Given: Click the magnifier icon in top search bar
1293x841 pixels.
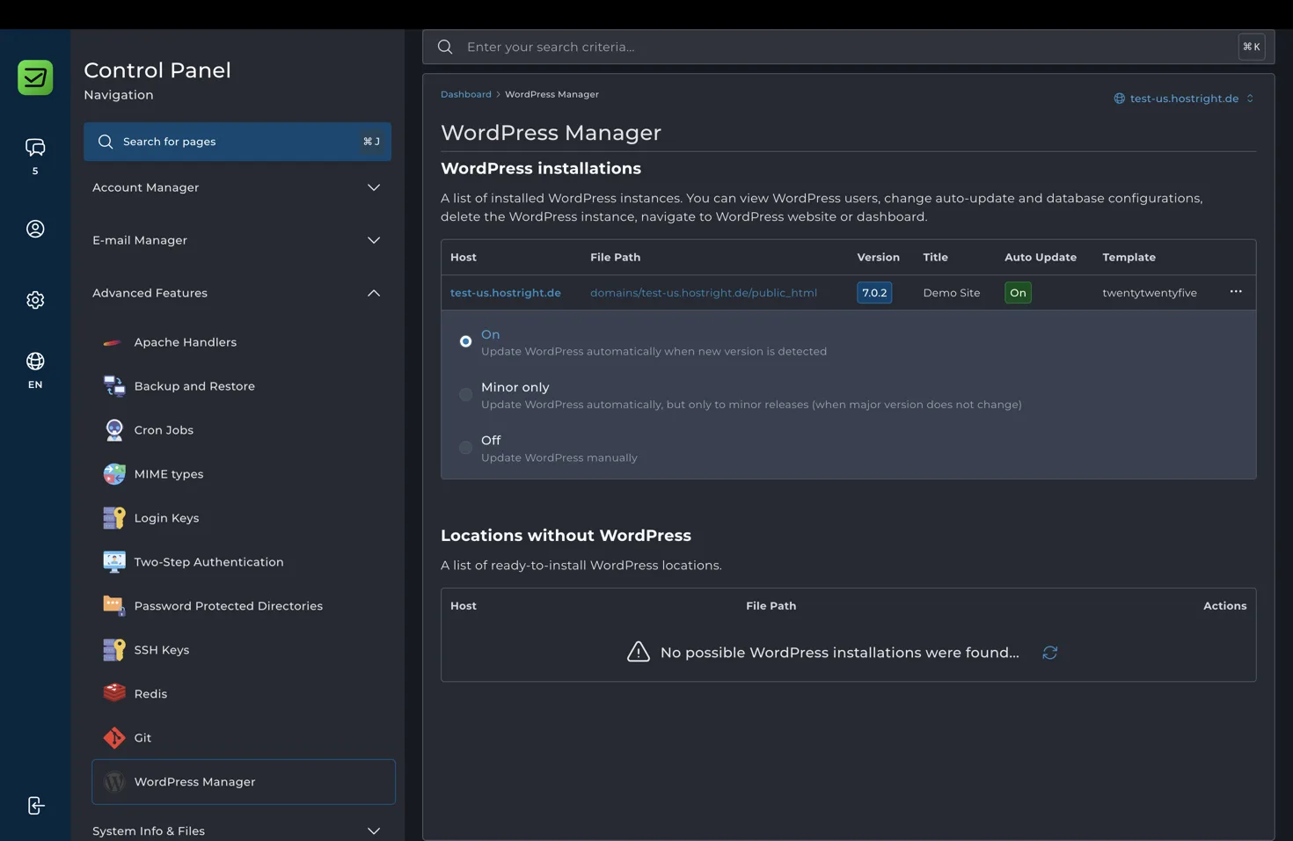Looking at the screenshot, I should (445, 47).
